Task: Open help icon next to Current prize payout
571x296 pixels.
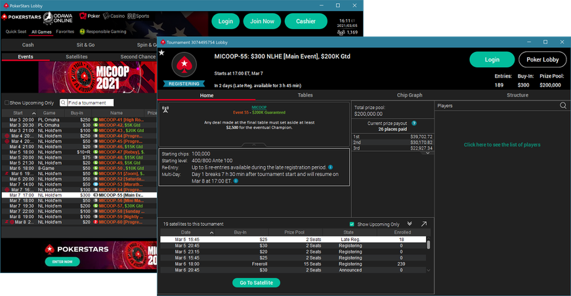Action: click(x=414, y=123)
